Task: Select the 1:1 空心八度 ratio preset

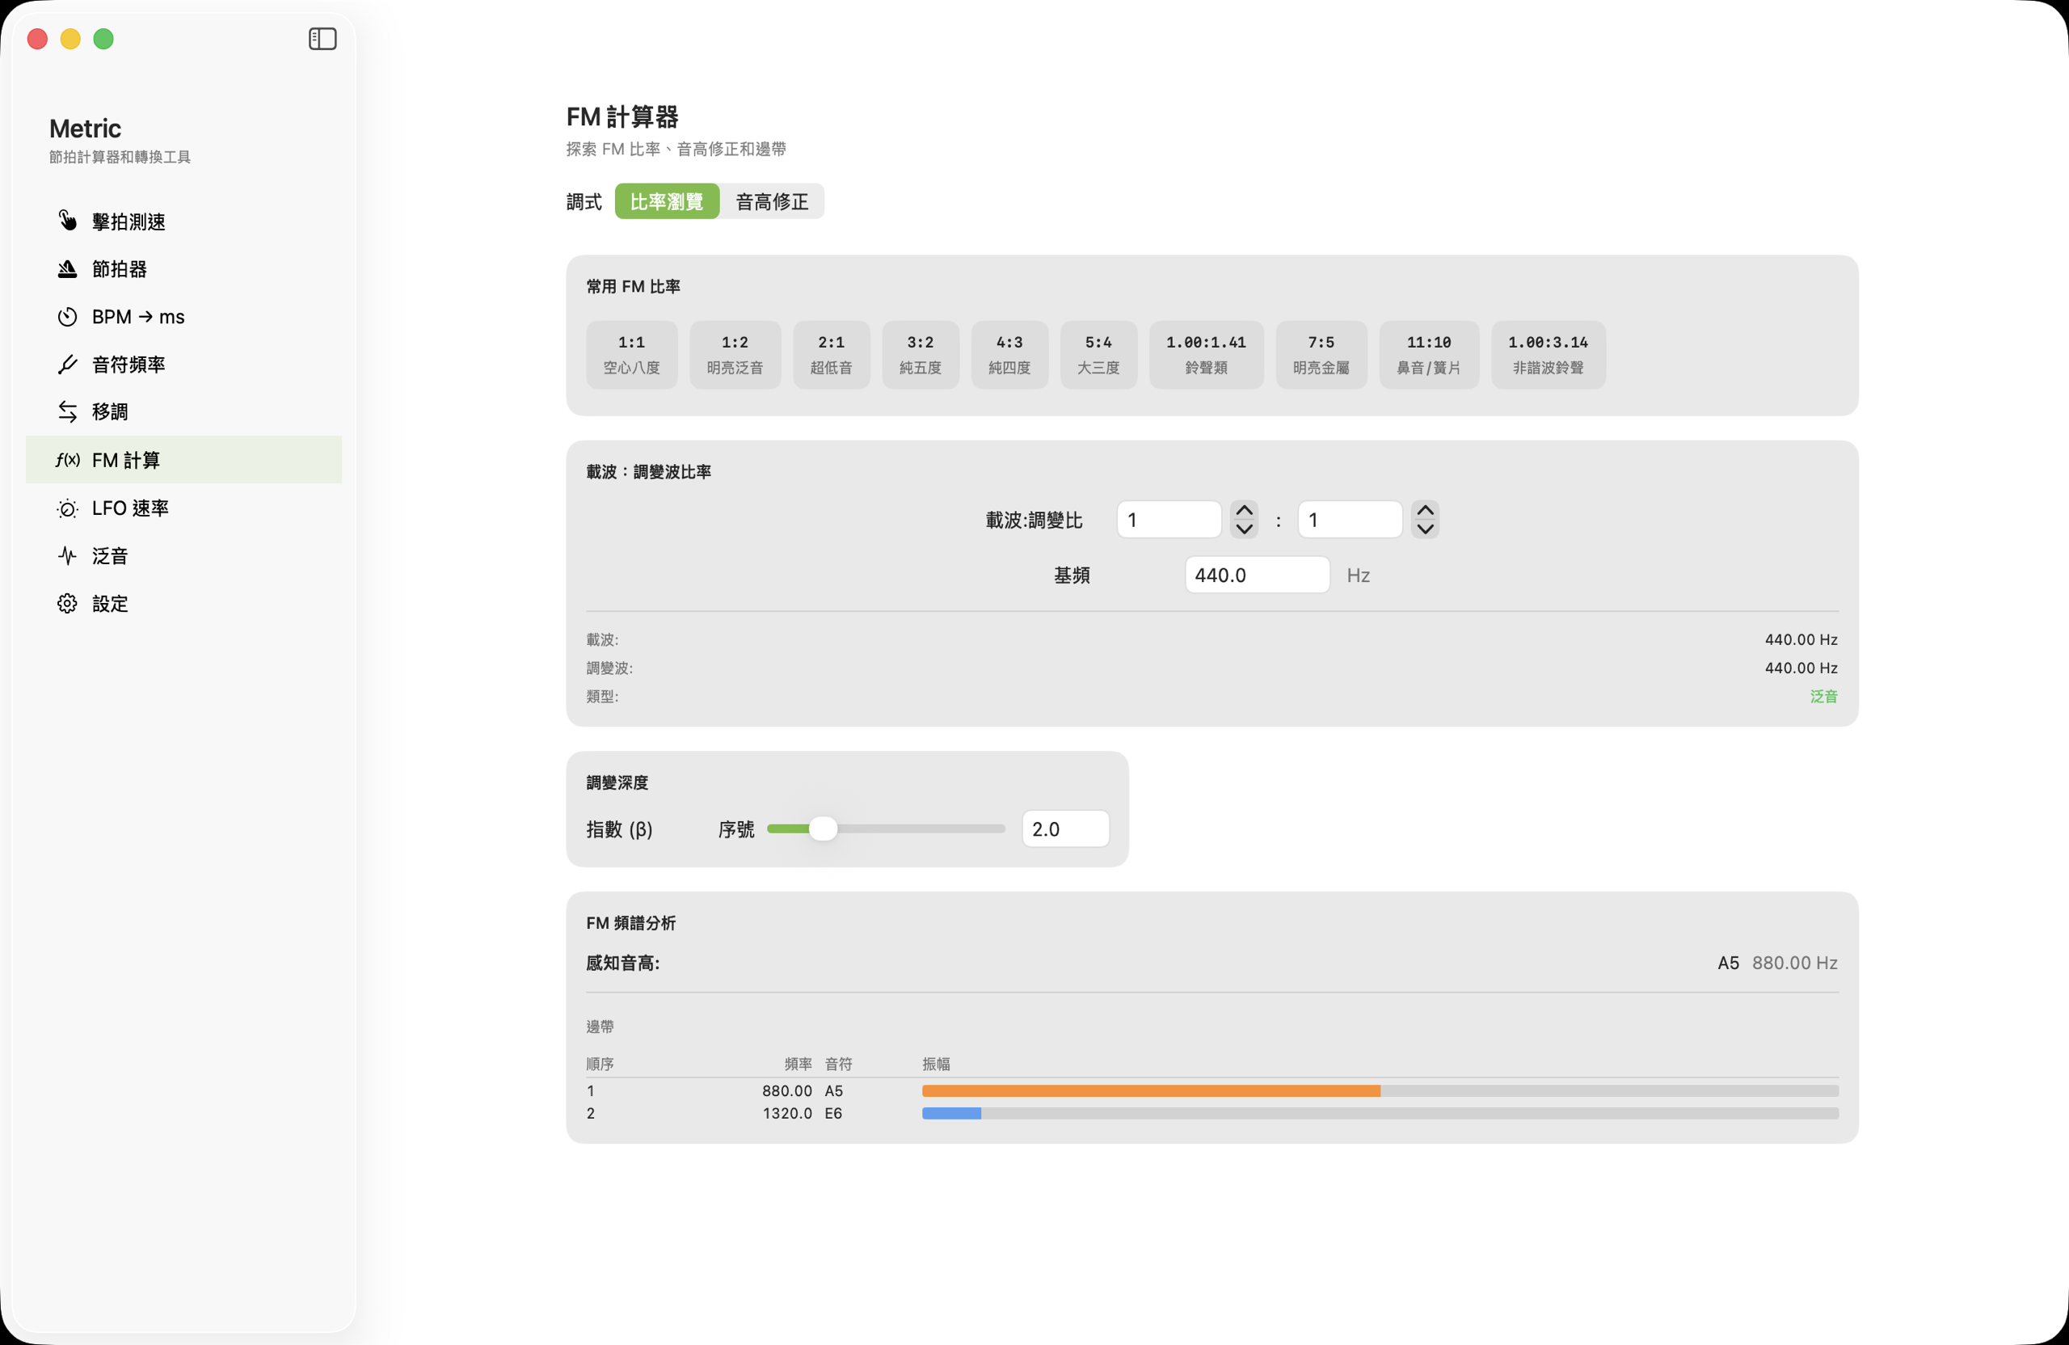Action: point(632,355)
